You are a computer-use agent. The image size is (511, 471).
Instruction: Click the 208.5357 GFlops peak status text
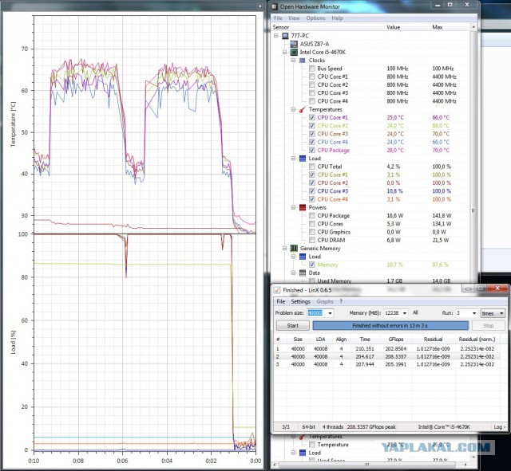[x=371, y=426]
